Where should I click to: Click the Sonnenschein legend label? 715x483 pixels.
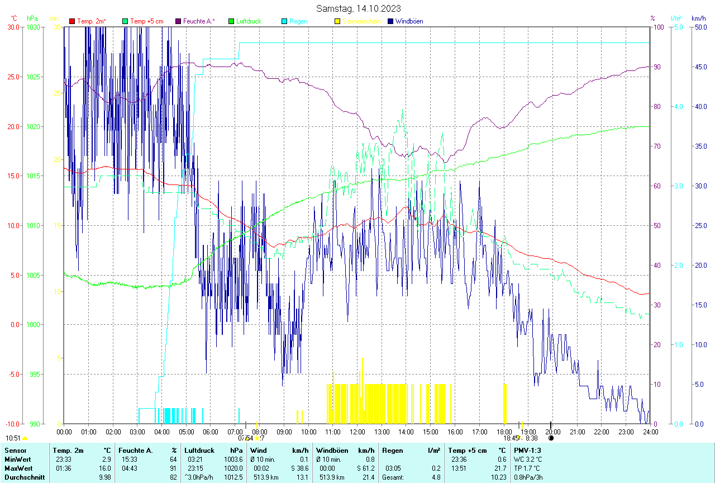(361, 21)
